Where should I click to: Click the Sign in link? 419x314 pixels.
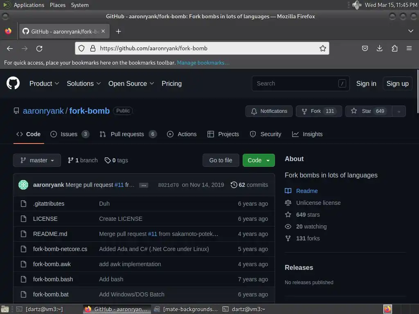pyautogui.click(x=366, y=83)
